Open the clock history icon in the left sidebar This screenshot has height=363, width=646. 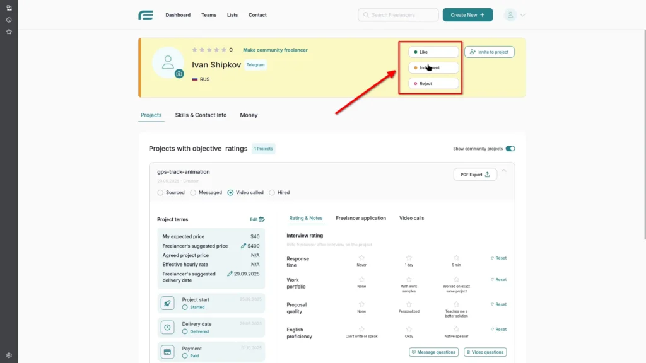point(8,20)
